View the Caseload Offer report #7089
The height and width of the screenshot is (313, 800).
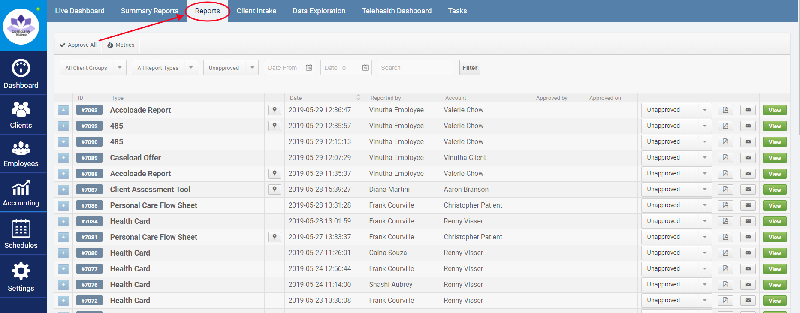click(774, 158)
